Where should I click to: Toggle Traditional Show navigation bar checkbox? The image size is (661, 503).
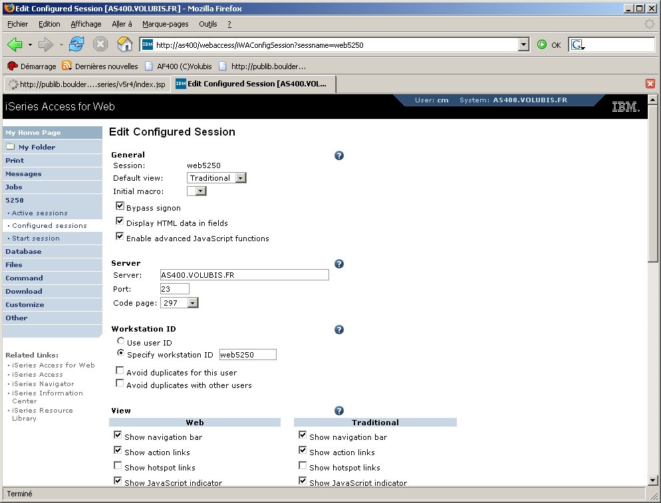[x=303, y=435]
